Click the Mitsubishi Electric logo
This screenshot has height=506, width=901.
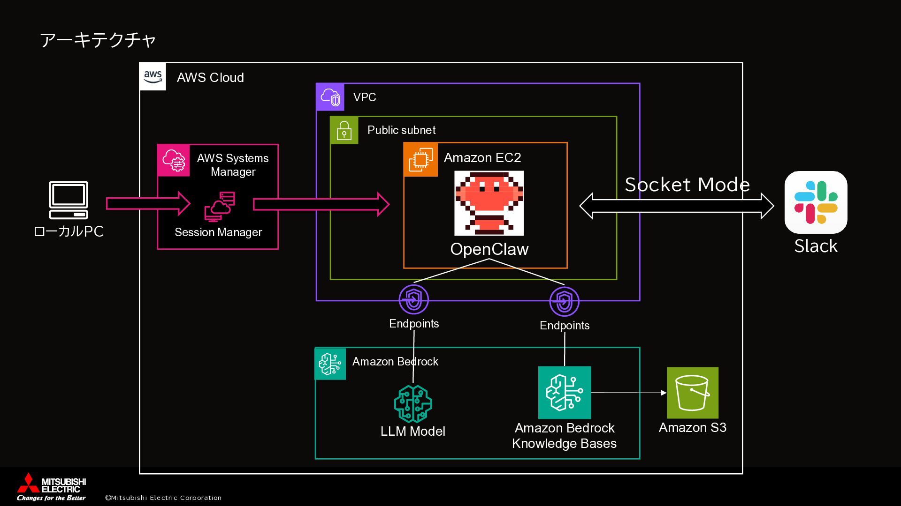pos(51,487)
